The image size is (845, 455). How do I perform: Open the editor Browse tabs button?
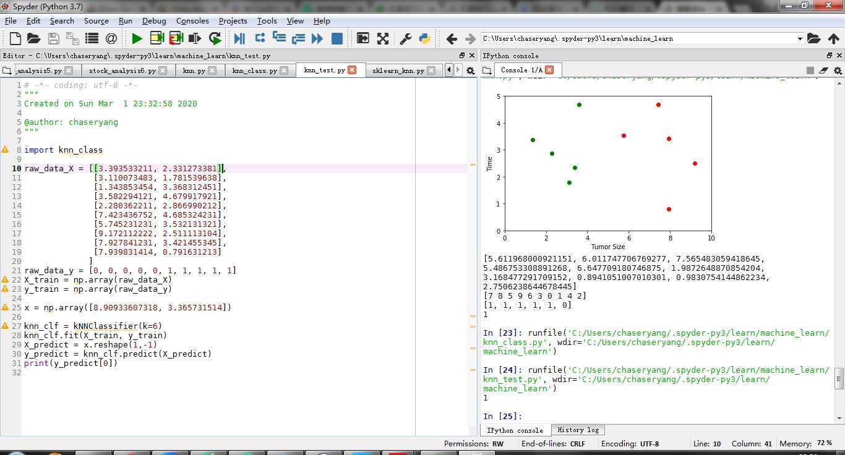(x=7, y=70)
